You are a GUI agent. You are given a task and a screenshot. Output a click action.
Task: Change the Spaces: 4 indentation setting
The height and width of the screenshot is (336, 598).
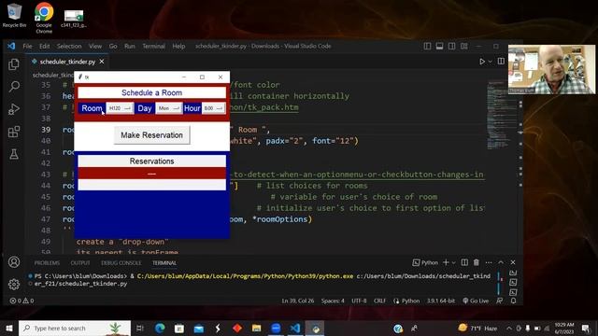[333, 301]
